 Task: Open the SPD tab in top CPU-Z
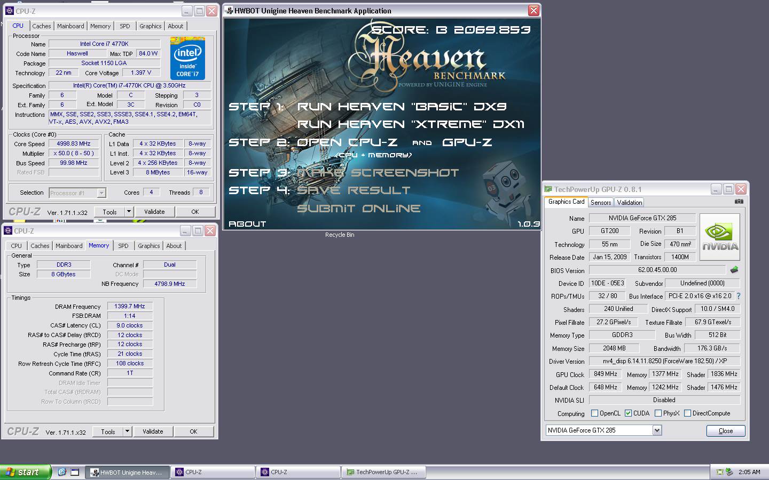tap(125, 26)
